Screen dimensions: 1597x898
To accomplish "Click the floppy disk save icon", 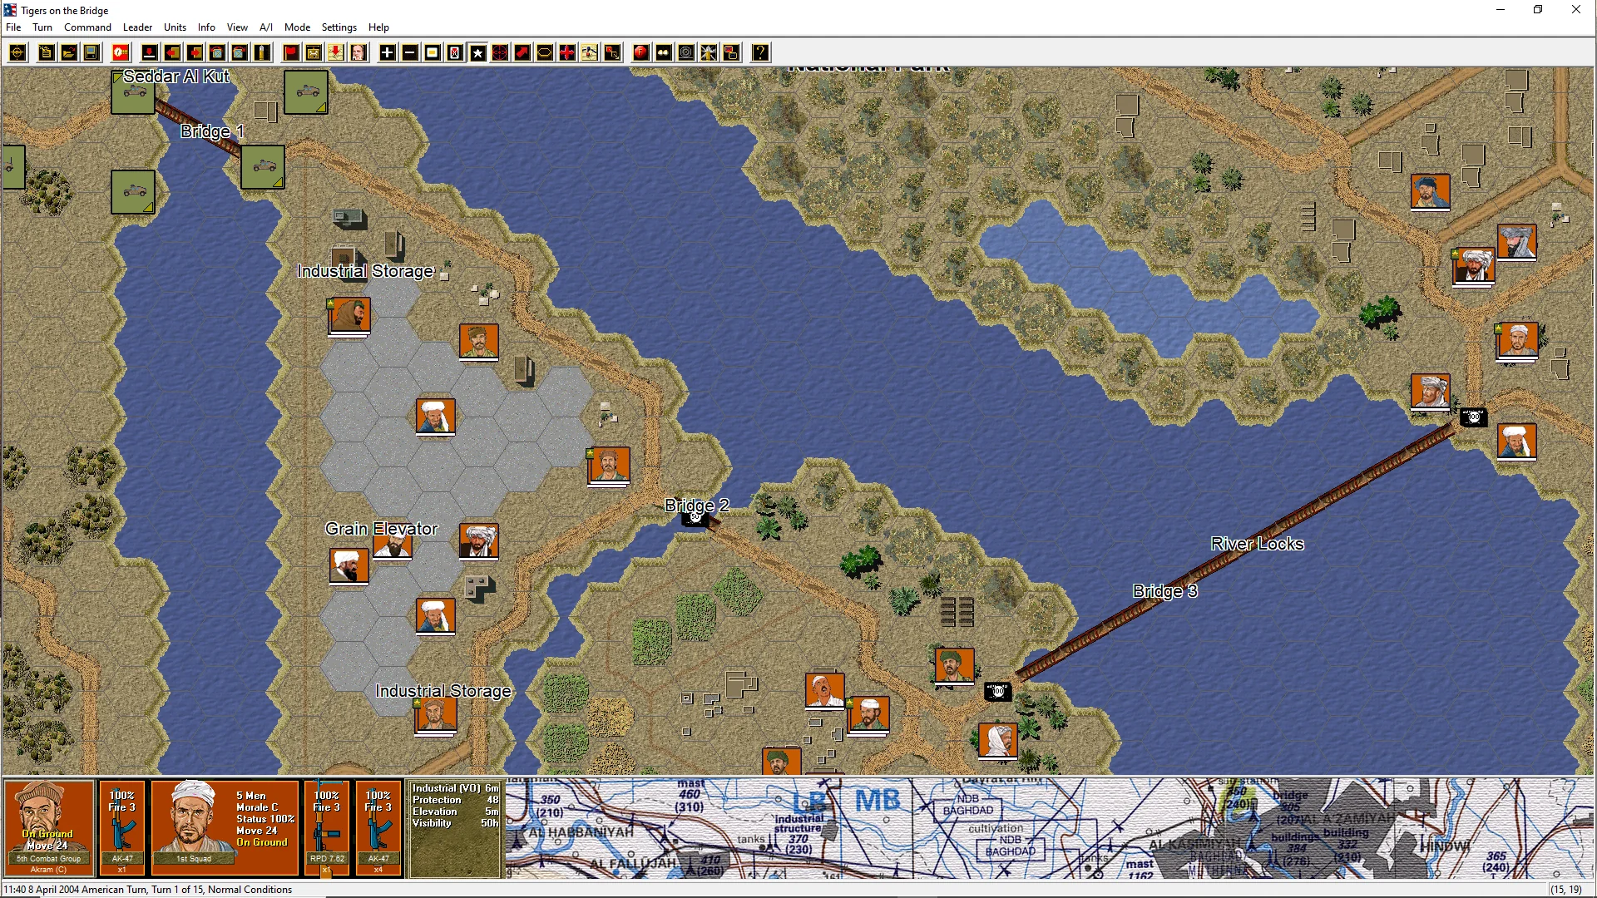I will [91, 53].
